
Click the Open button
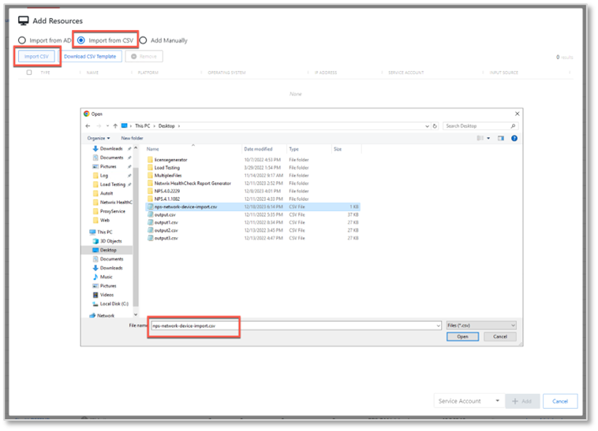(x=462, y=336)
